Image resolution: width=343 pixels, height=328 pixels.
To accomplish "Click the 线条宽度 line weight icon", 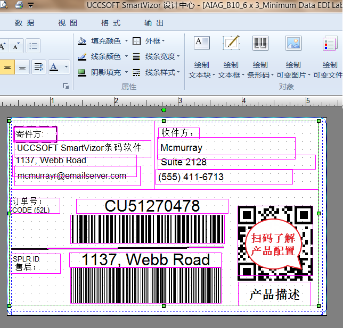I will 136,56.
